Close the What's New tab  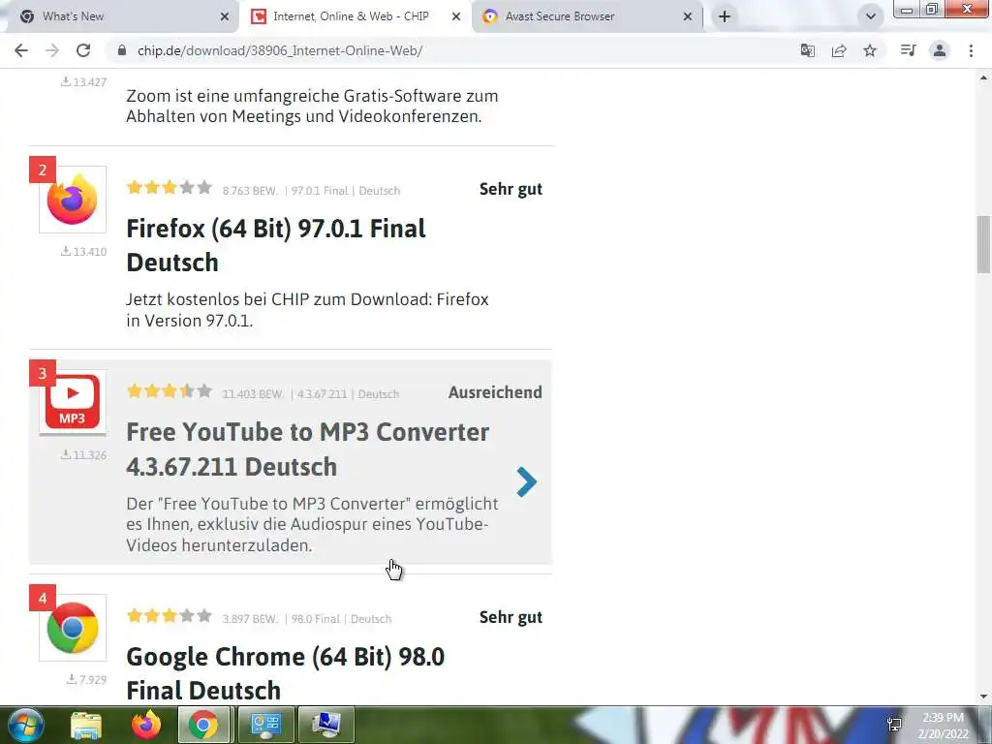tap(225, 17)
